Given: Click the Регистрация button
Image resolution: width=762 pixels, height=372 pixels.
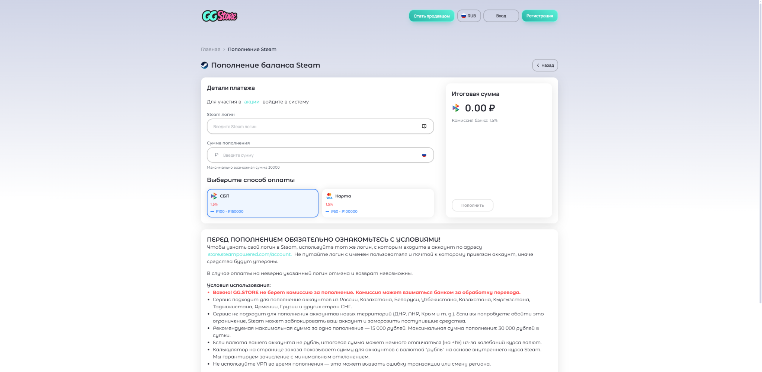Looking at the screenshot, I should click(539, 16).
